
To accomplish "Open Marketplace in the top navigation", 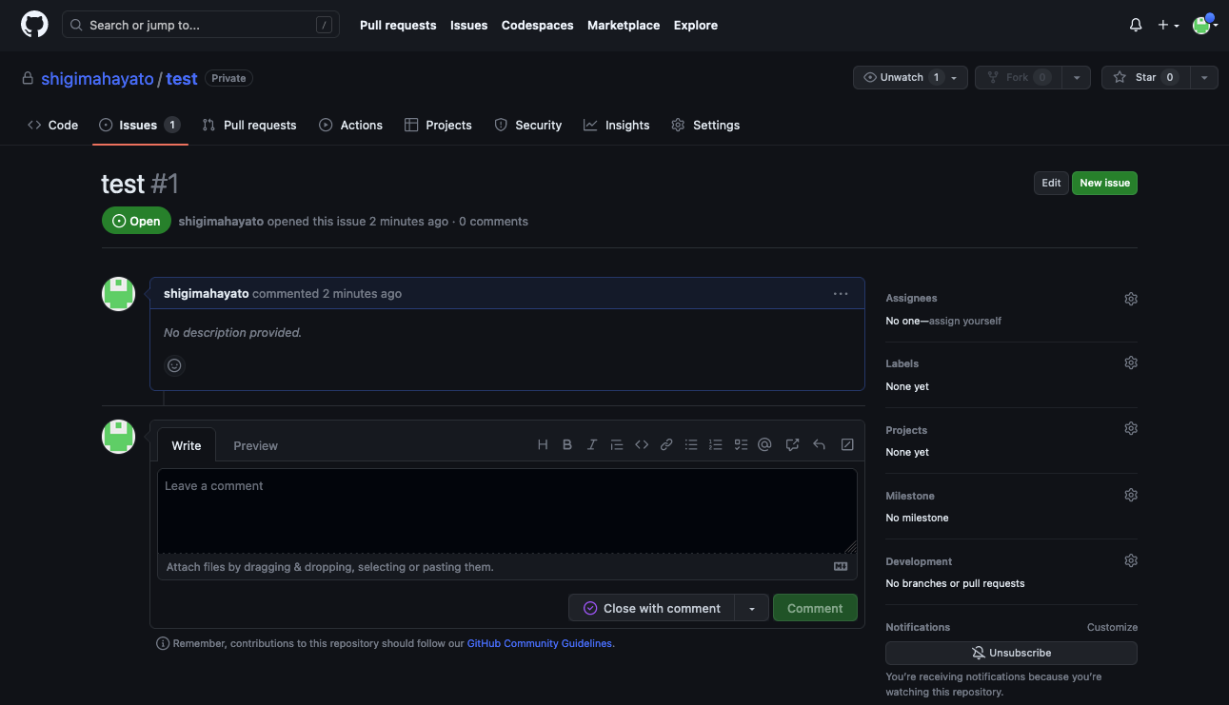I will pos(624,26).
